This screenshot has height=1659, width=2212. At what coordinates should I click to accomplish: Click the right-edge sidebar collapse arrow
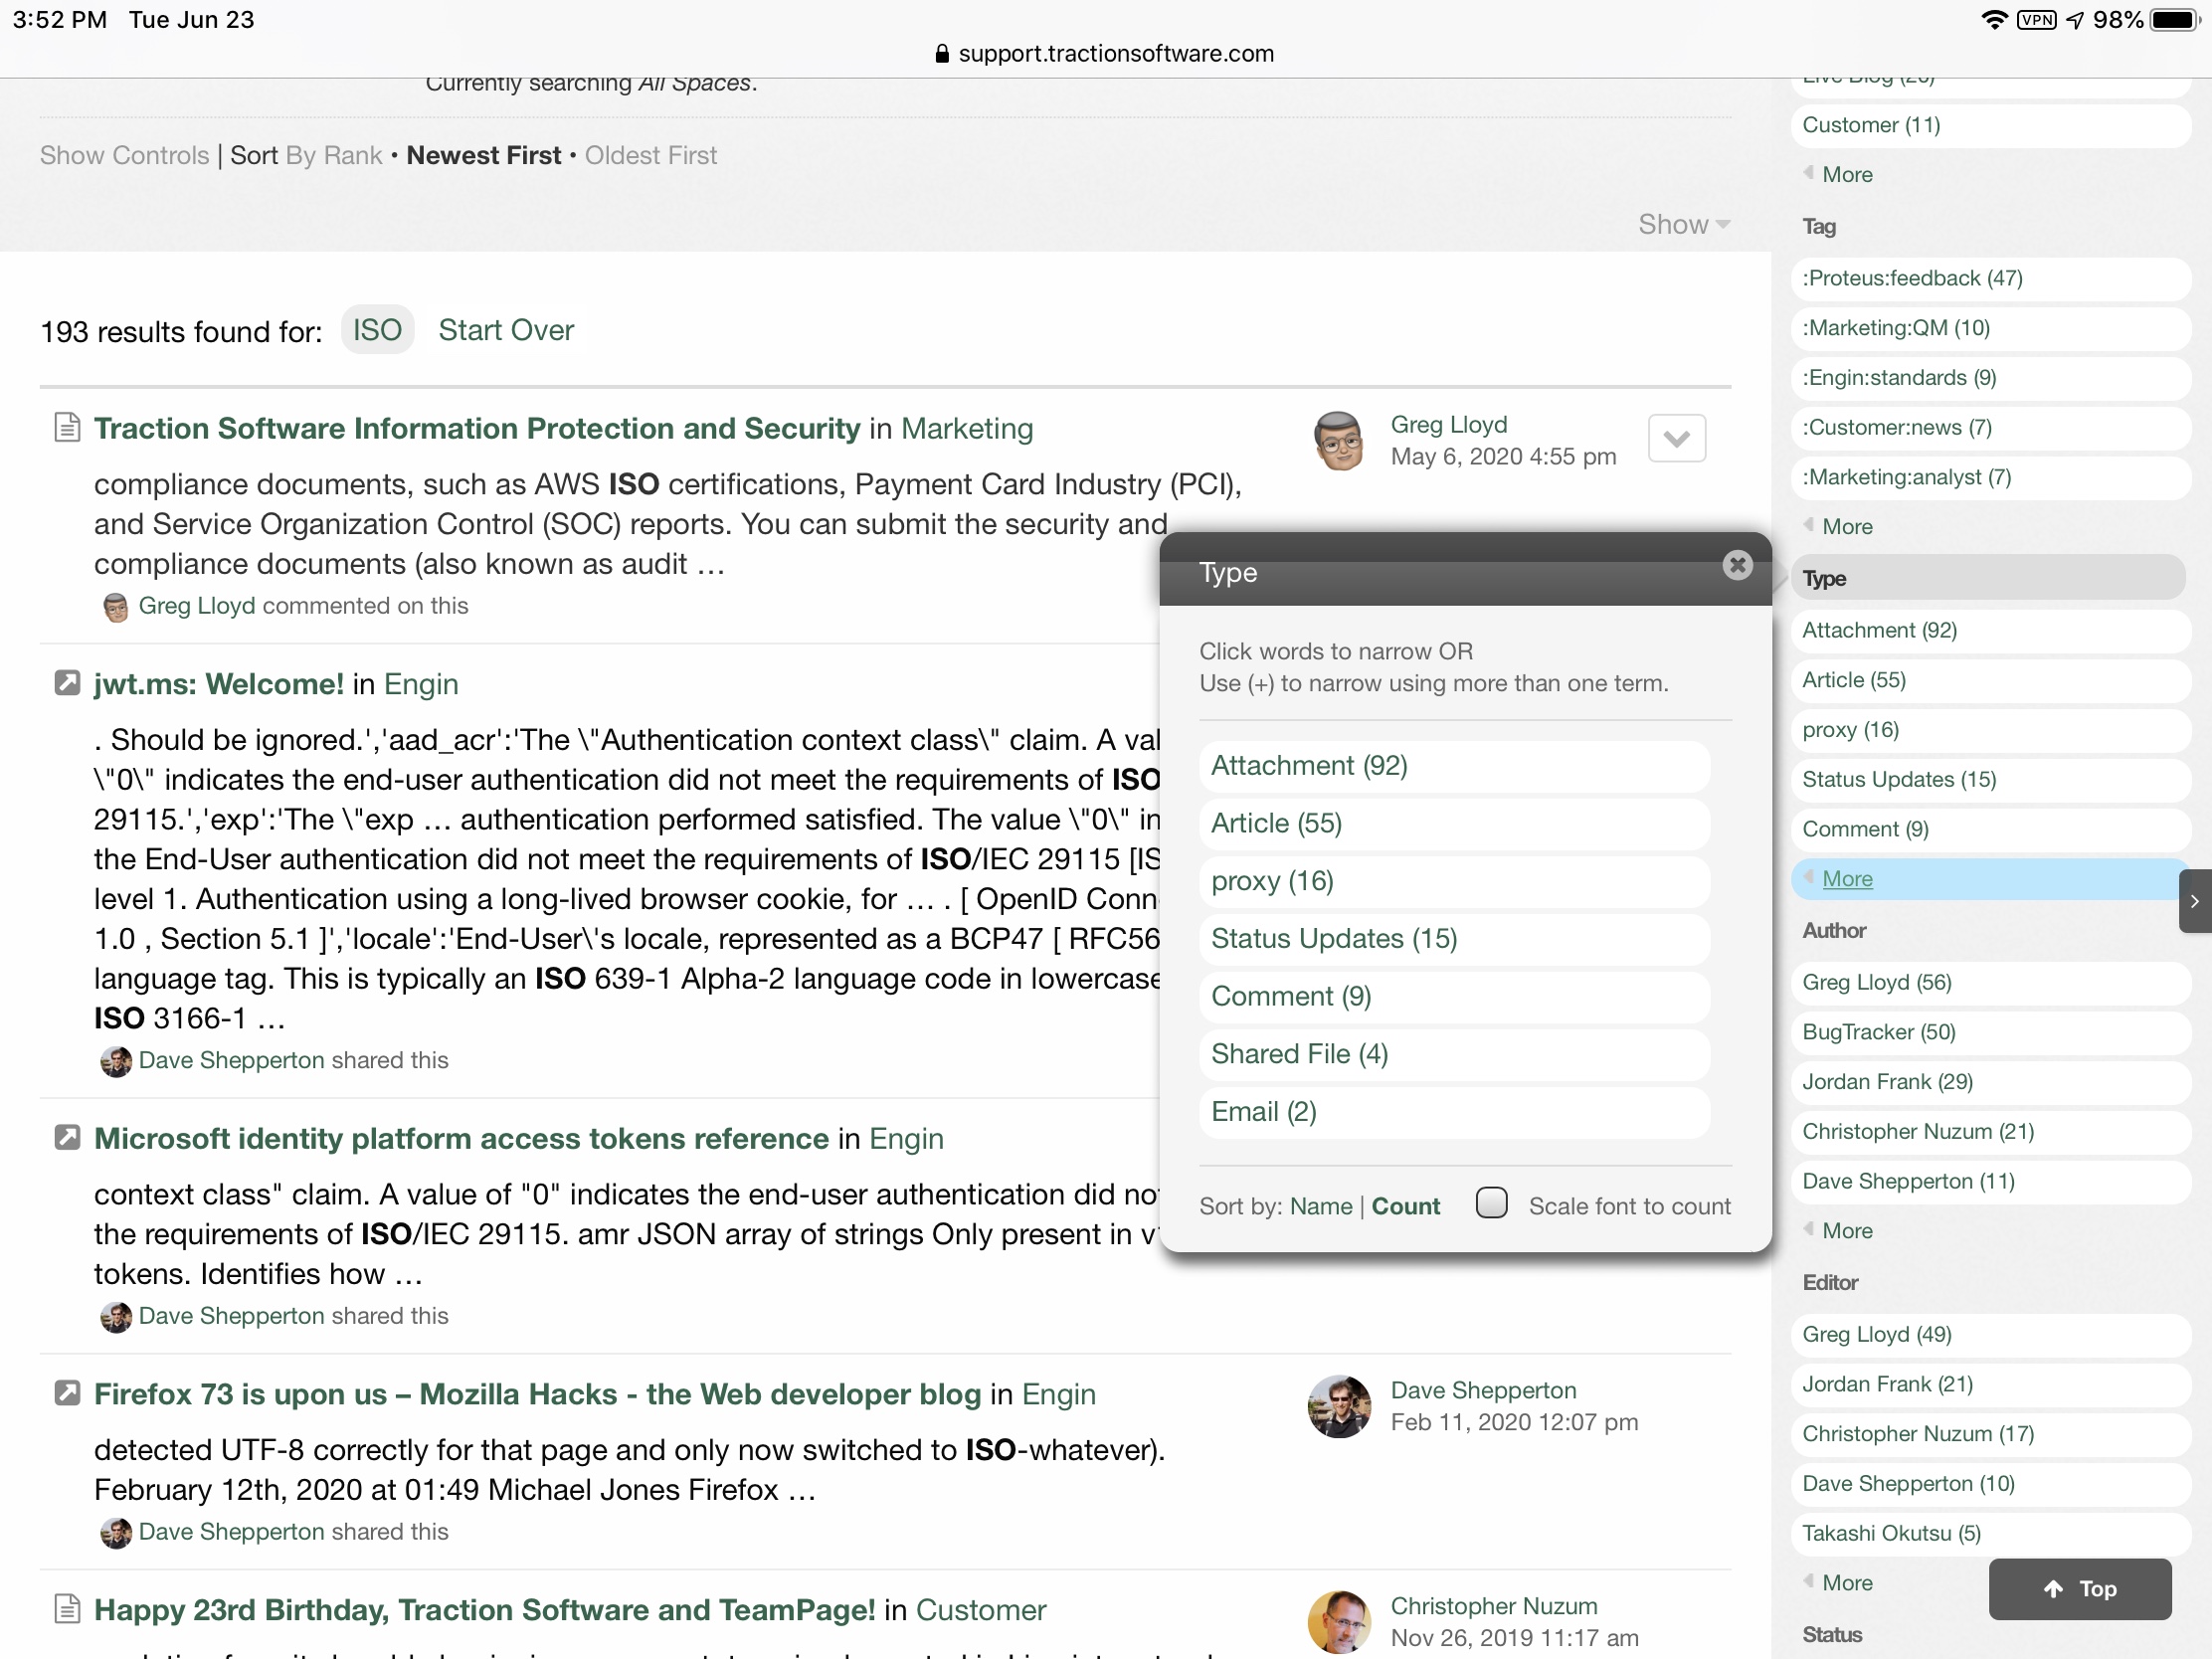pyautogui.click(x=2194, y=901)
